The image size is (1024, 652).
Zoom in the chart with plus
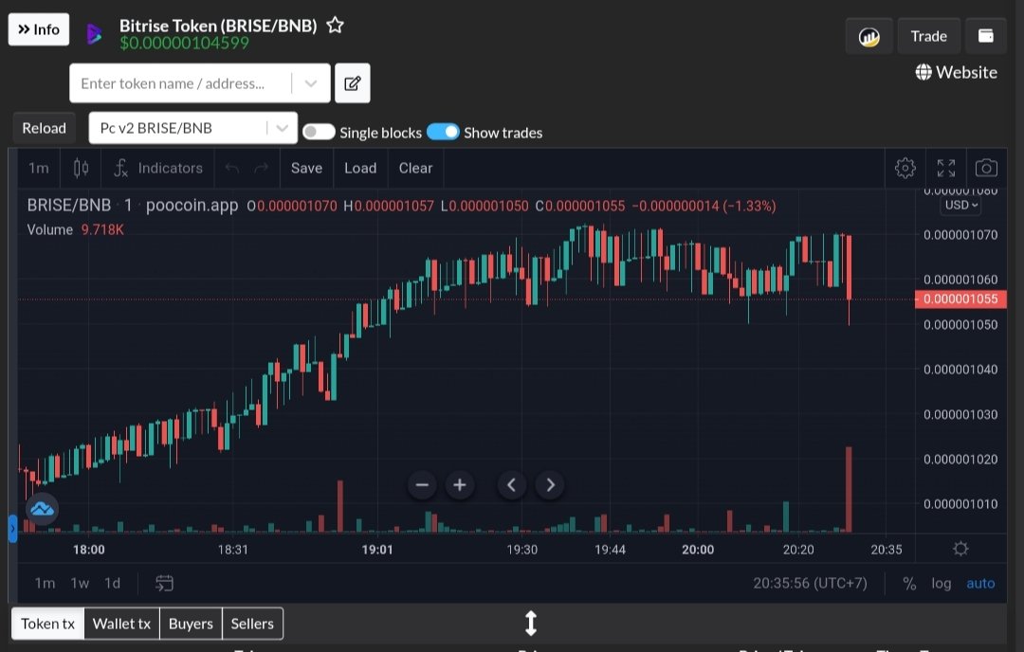pos(460,485)
